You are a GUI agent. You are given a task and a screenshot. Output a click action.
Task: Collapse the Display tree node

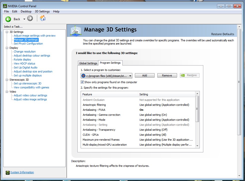(7, 48)
